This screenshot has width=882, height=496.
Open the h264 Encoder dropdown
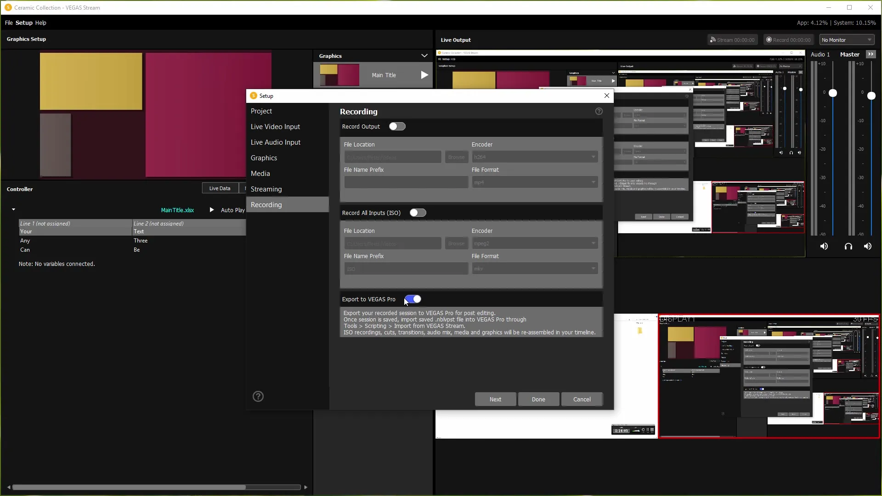[x=535, y=157]
